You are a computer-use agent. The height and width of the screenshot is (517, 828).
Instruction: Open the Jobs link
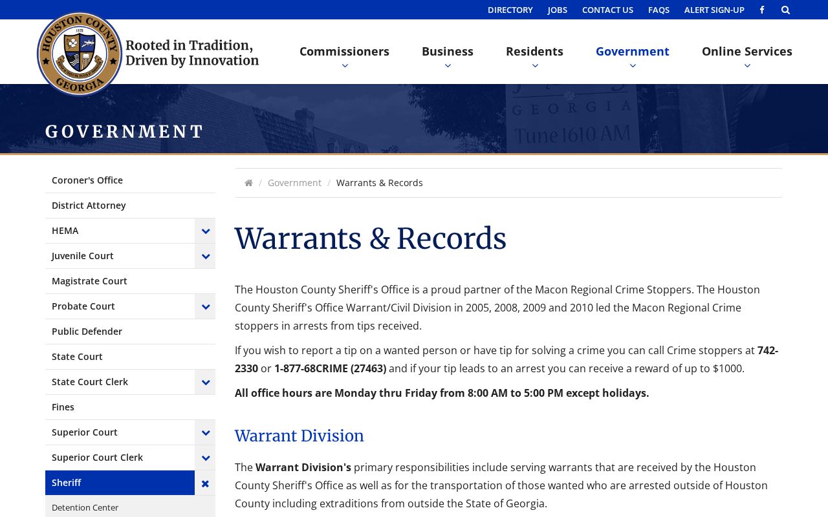[558, 10]
